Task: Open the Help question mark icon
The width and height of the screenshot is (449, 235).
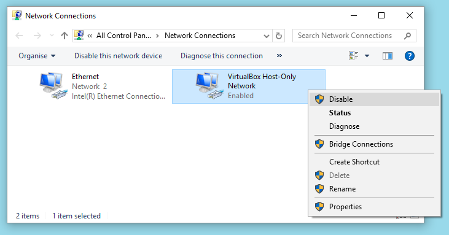Action: point(410,56)
